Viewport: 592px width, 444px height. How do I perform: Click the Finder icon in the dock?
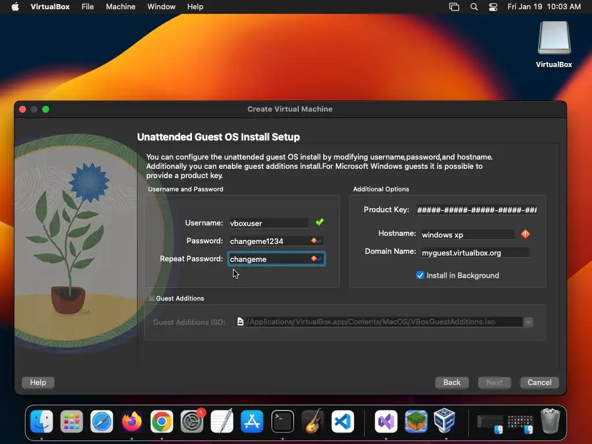point(42,421)
